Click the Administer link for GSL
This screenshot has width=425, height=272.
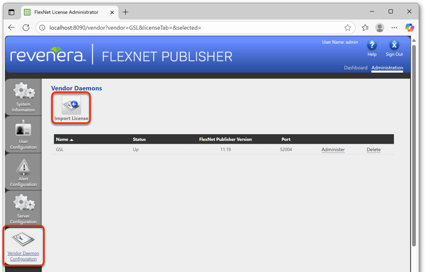coord(333,149)
